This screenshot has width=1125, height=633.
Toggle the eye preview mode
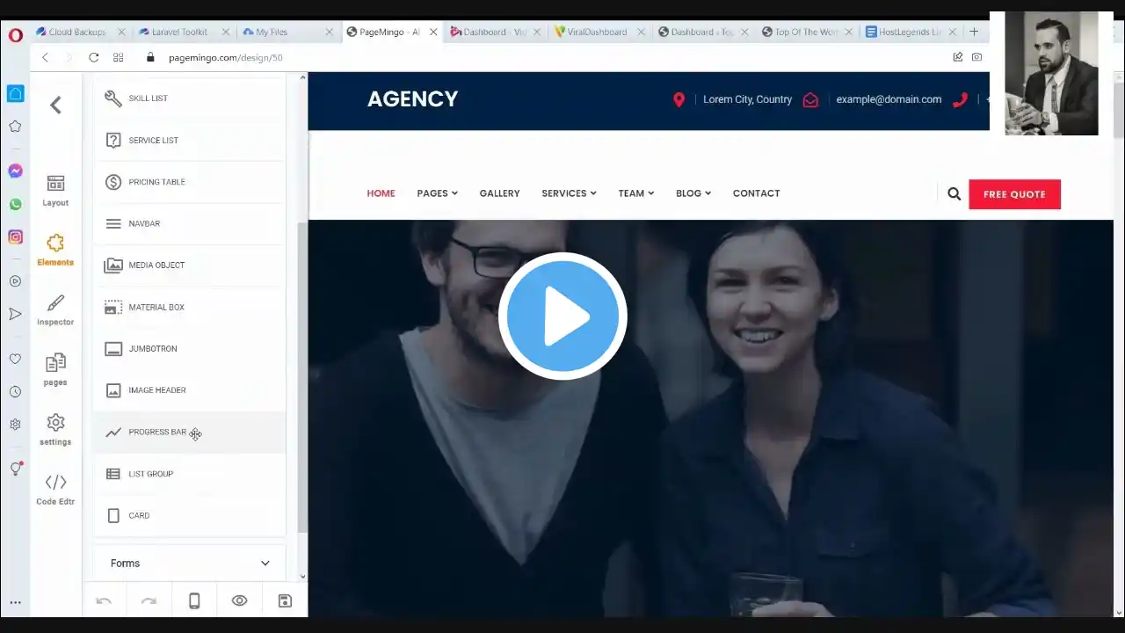[x=239, y=600]
